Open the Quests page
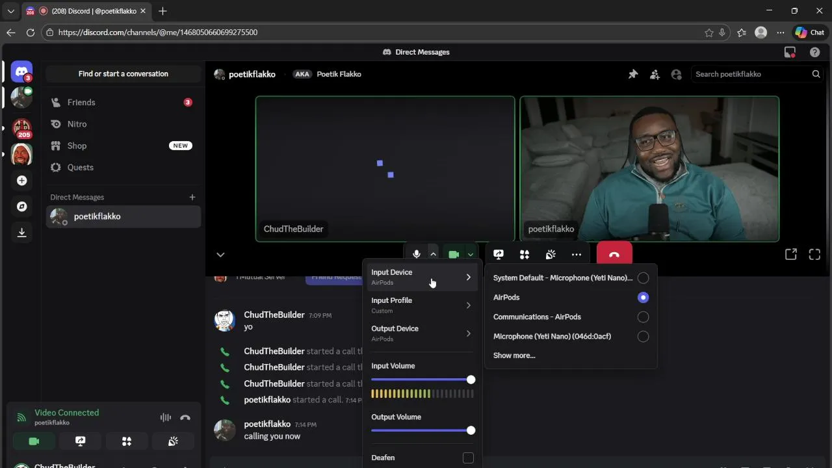 pyautogui.click(x=123, y=167)
